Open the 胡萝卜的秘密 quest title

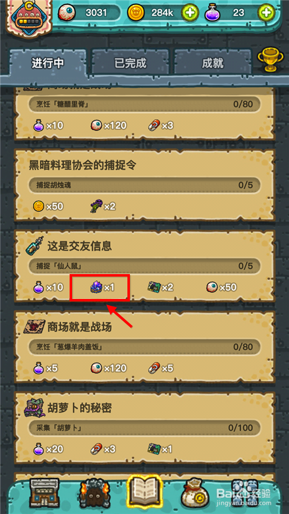pos(80,408)
